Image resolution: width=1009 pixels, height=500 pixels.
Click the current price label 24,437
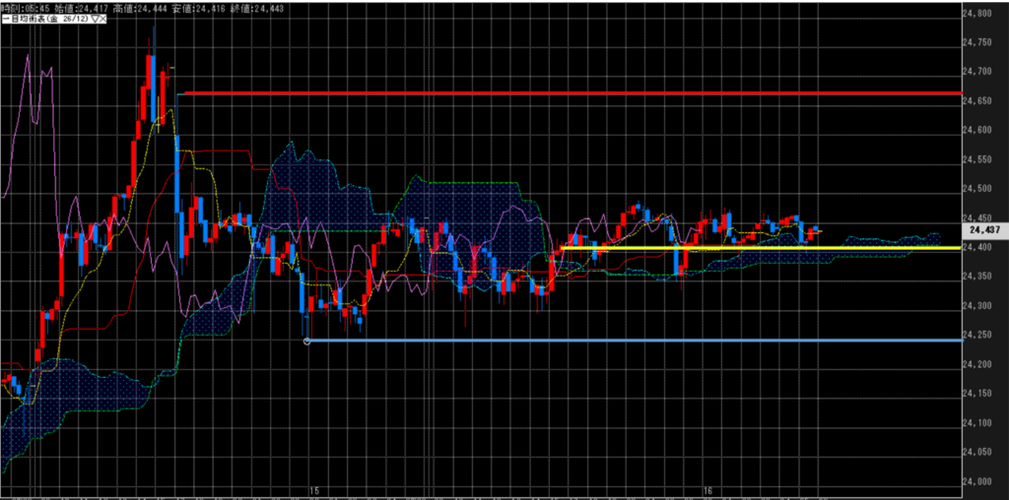[985, 228]
